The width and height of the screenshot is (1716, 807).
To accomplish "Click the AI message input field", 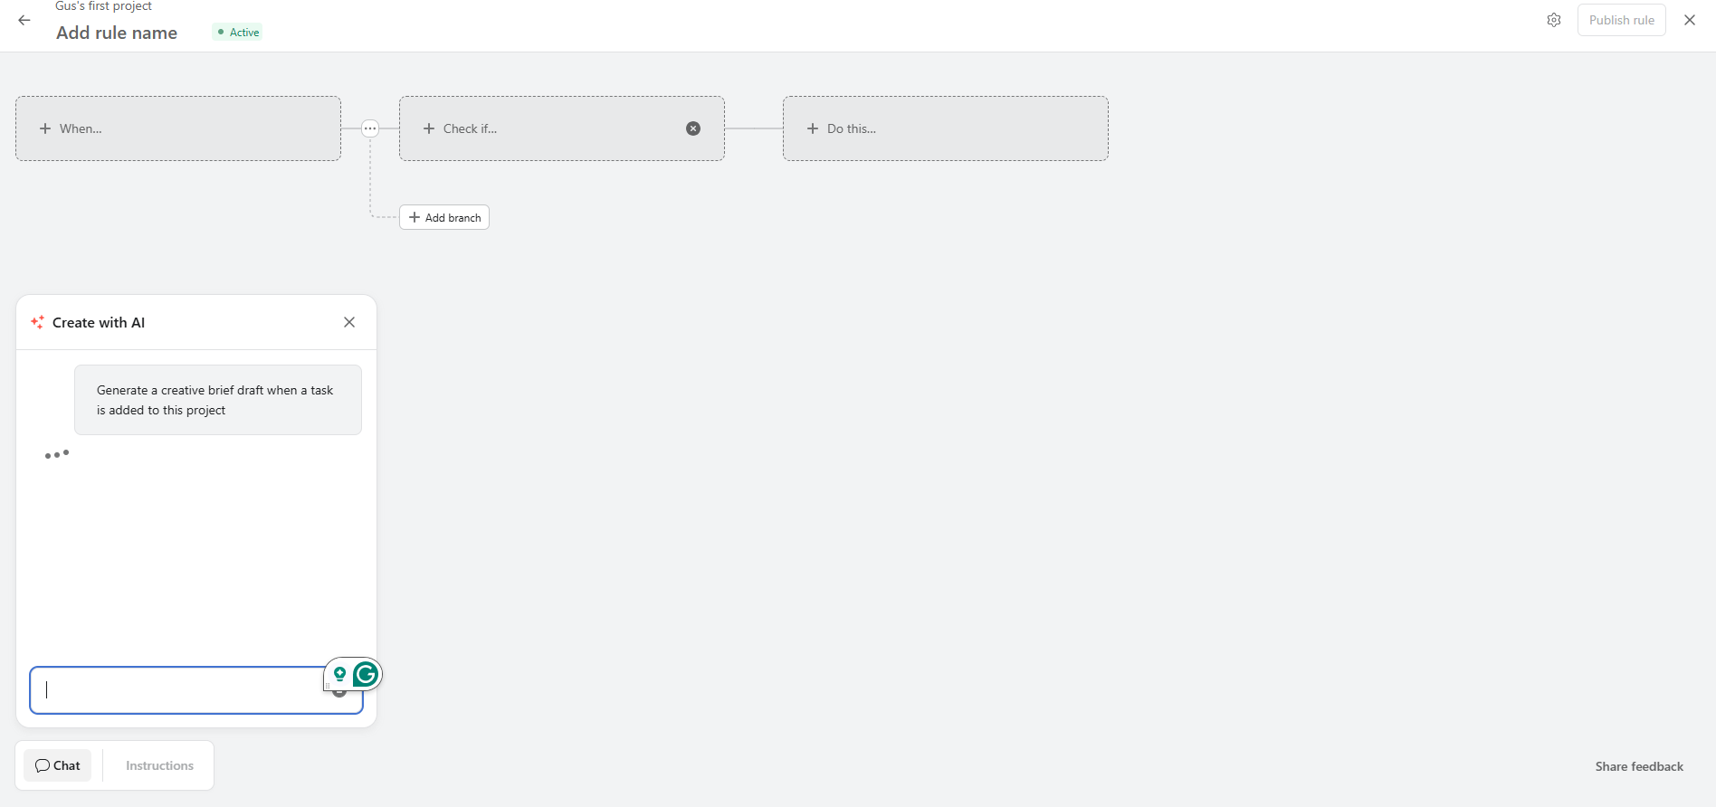I will pyautogui.click(x=181, y=690).
